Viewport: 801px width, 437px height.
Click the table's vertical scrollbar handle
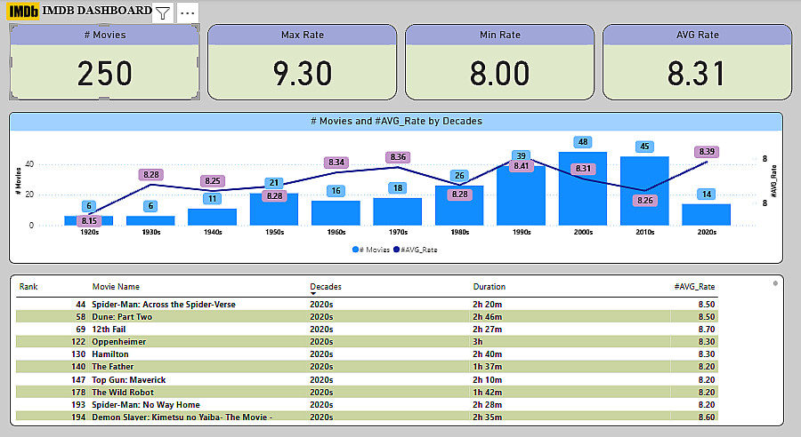775,283
